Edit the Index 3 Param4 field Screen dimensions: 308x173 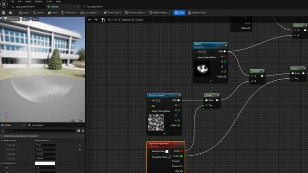[x=45, y=159]
